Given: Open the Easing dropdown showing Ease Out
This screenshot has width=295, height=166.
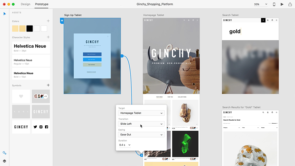Looking at the screenshot, I should 141,135.
